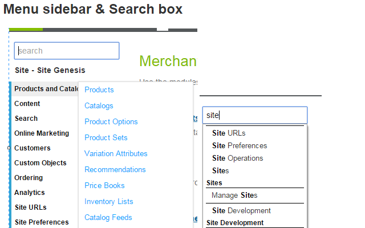This screenshot has width=365, height=228.
Task: Open the Price Books link
Action: (104, 185)
